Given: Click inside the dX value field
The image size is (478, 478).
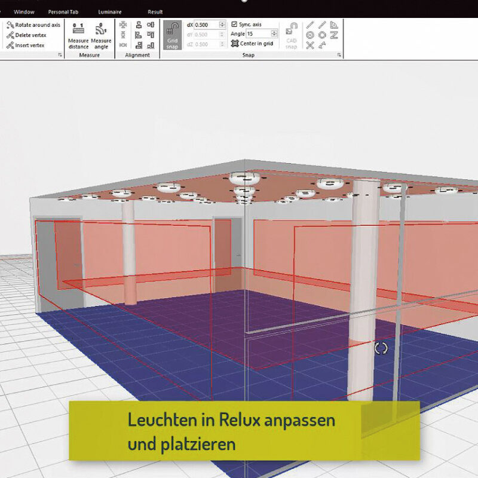Looking at the screenshot, I should point(207,24).
